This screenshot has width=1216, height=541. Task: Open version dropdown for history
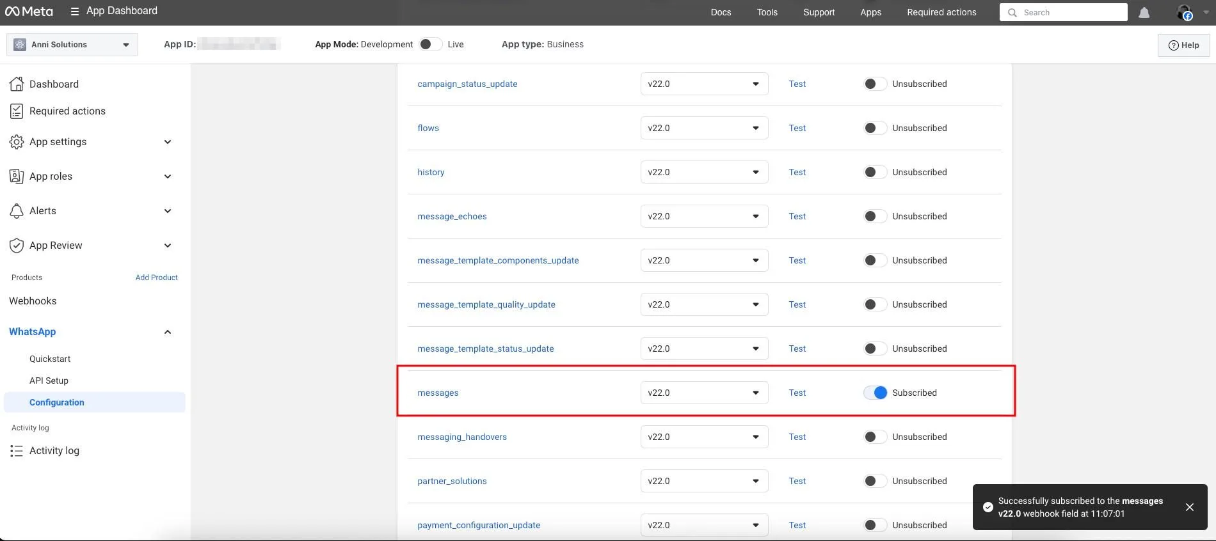pyautogui.click(x=704, y=172)
